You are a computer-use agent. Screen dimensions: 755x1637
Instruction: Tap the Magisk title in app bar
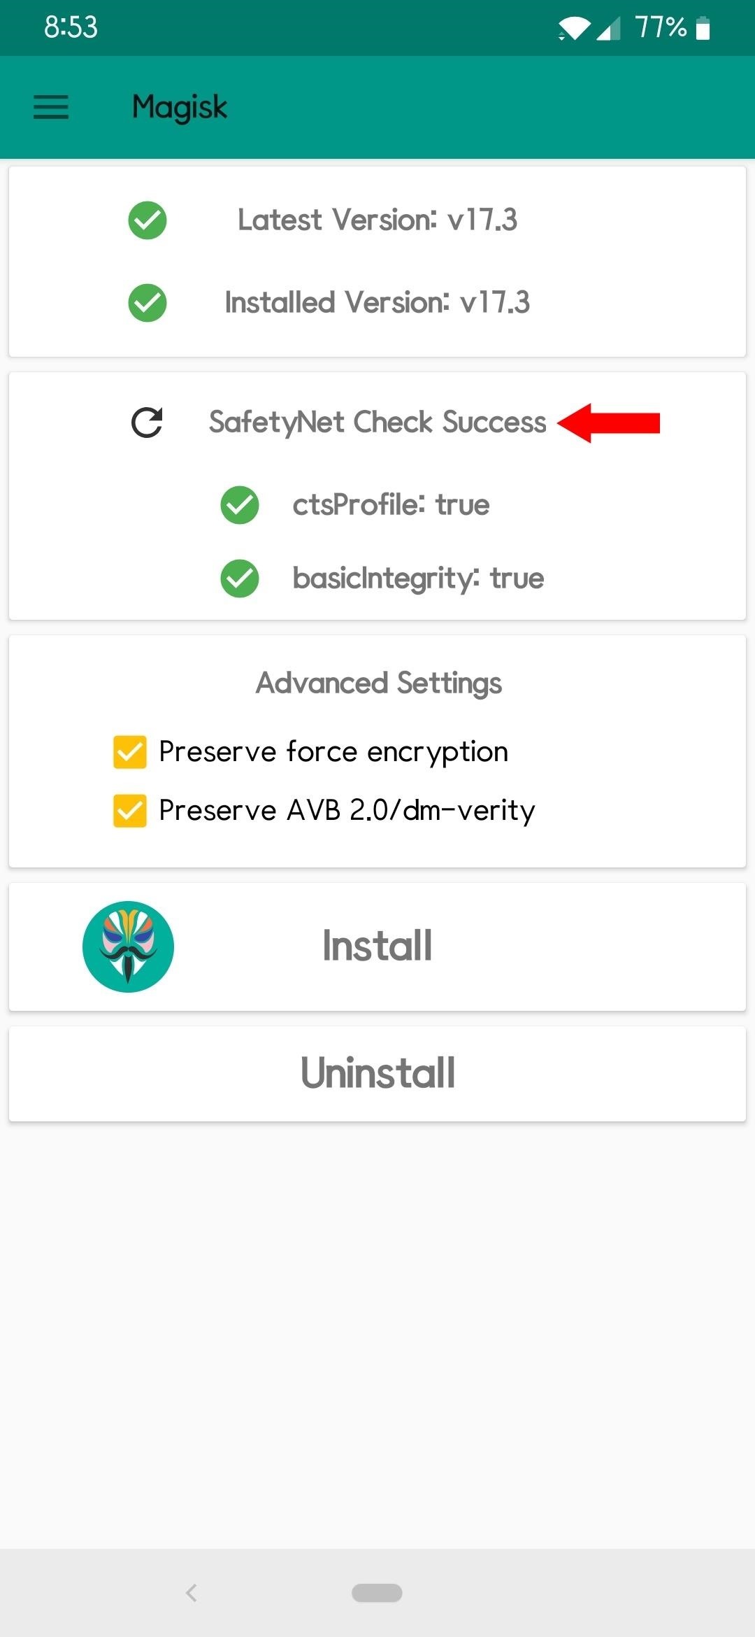[x=180, y=108]
